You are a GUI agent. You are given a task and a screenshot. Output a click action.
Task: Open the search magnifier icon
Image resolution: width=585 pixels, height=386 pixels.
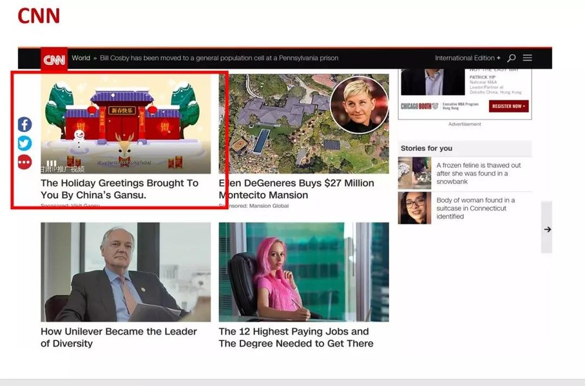512,58
